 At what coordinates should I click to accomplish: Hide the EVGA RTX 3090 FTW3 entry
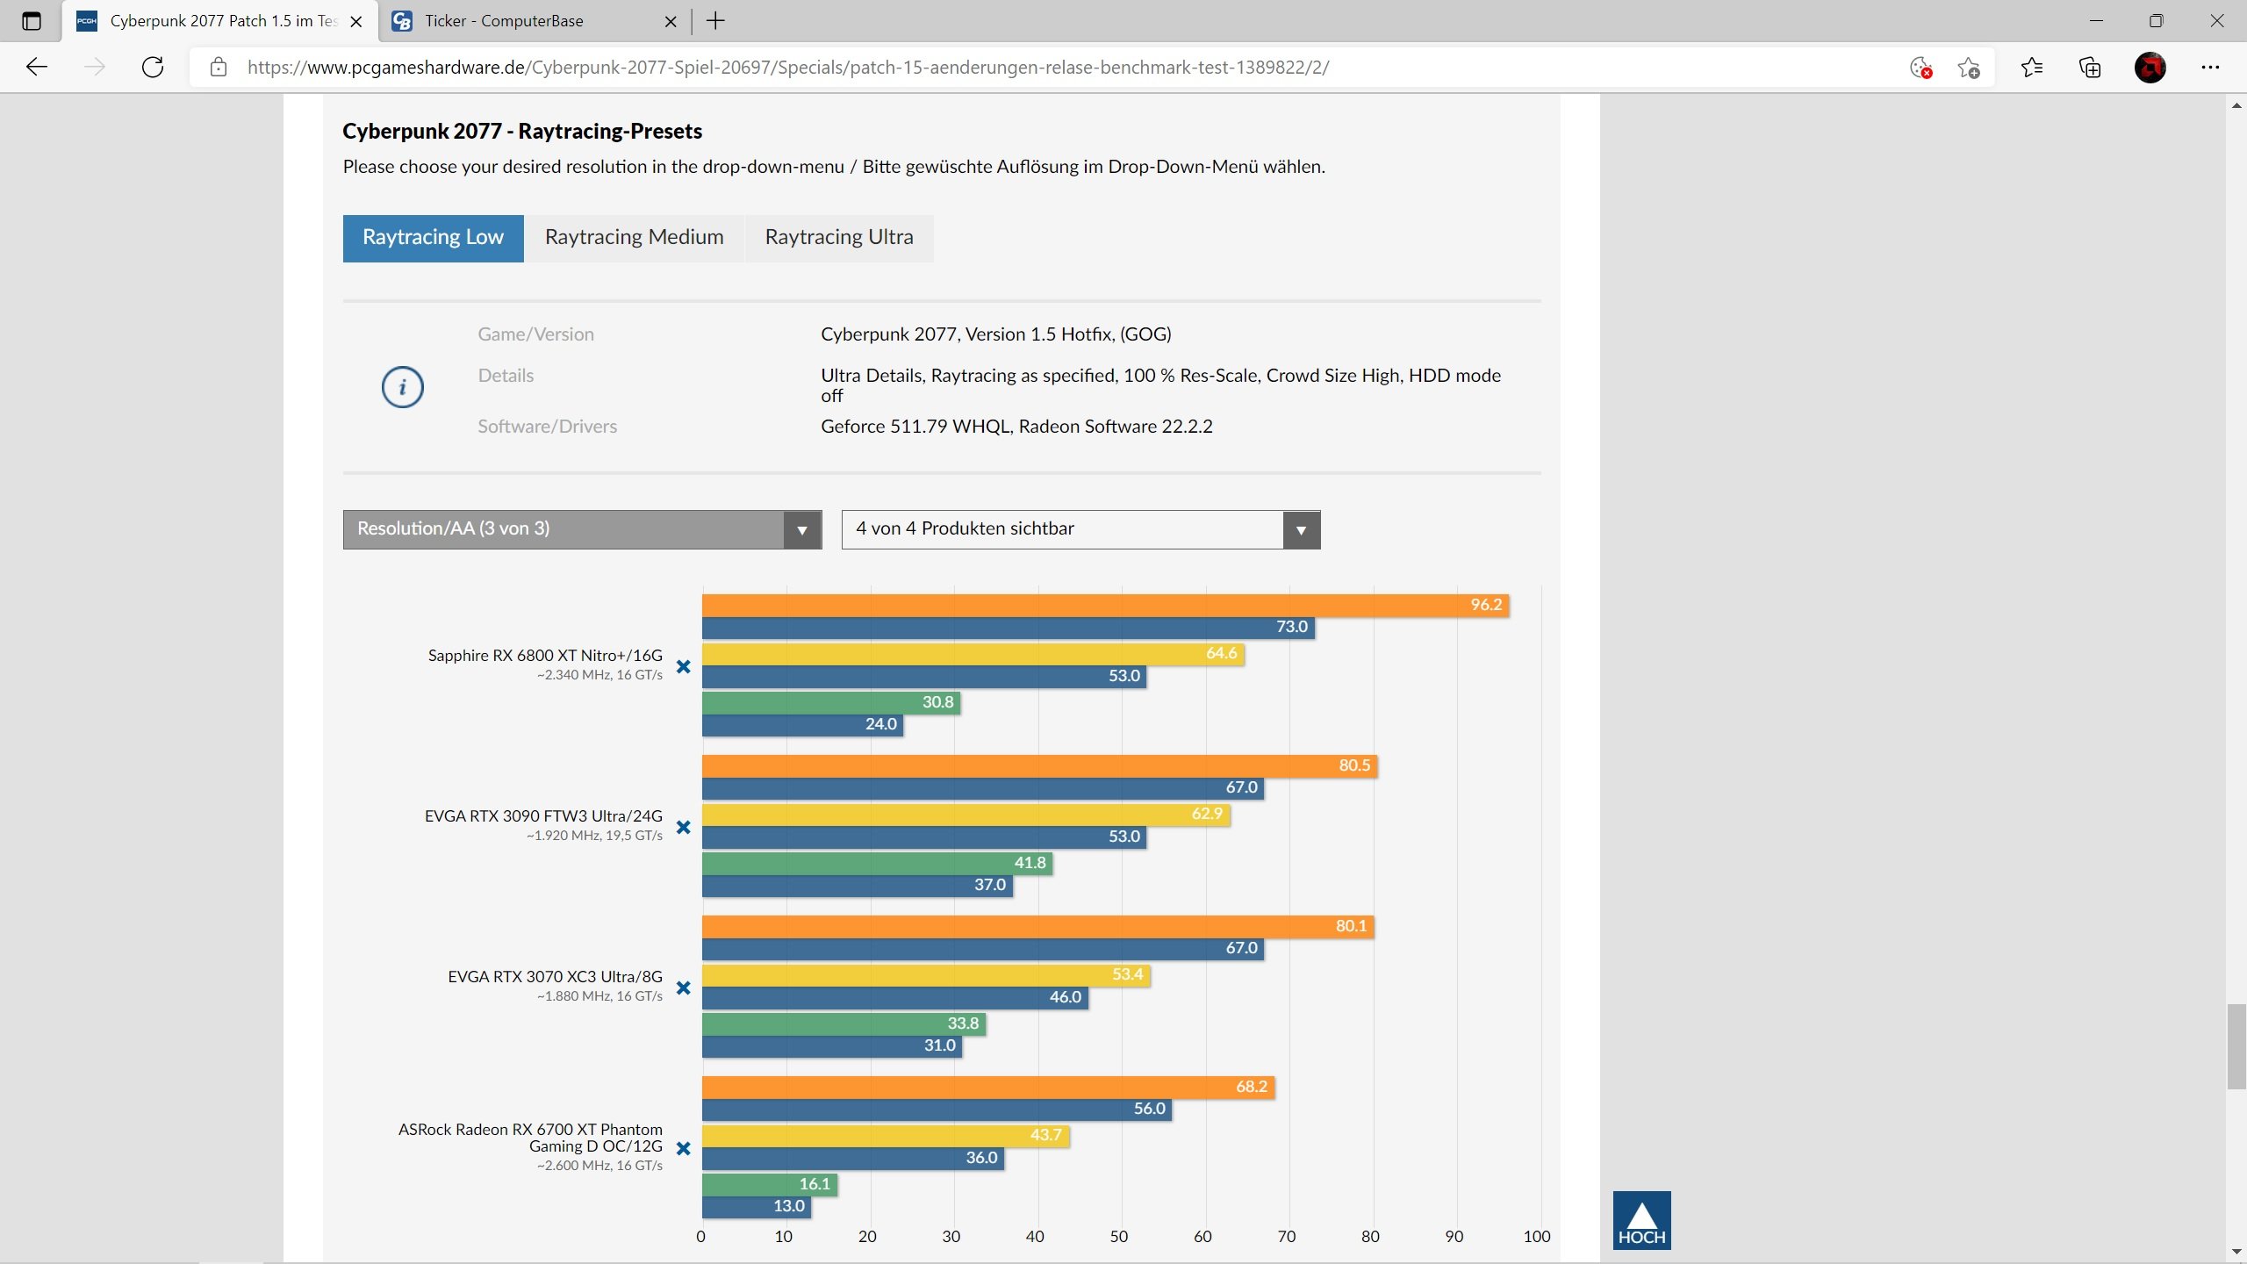684,828
